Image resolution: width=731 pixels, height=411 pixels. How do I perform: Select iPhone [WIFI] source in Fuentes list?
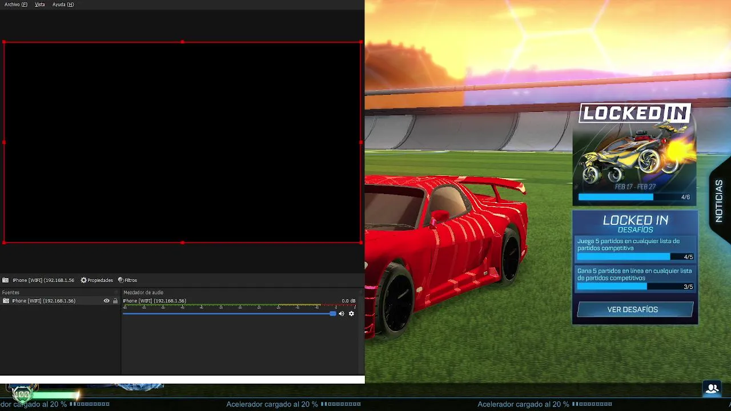[60, 301]
